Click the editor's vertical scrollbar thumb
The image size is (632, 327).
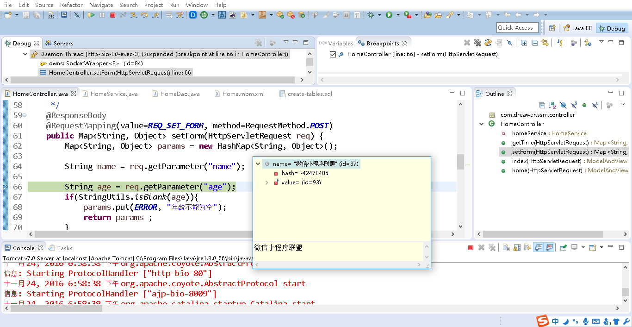[460, 162]
